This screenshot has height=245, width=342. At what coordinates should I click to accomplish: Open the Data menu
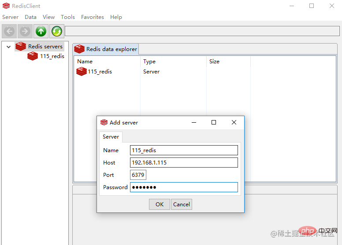30,17
